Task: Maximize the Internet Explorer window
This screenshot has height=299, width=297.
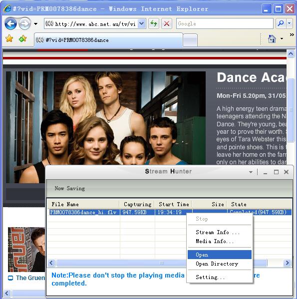Action: coord(278,9)
